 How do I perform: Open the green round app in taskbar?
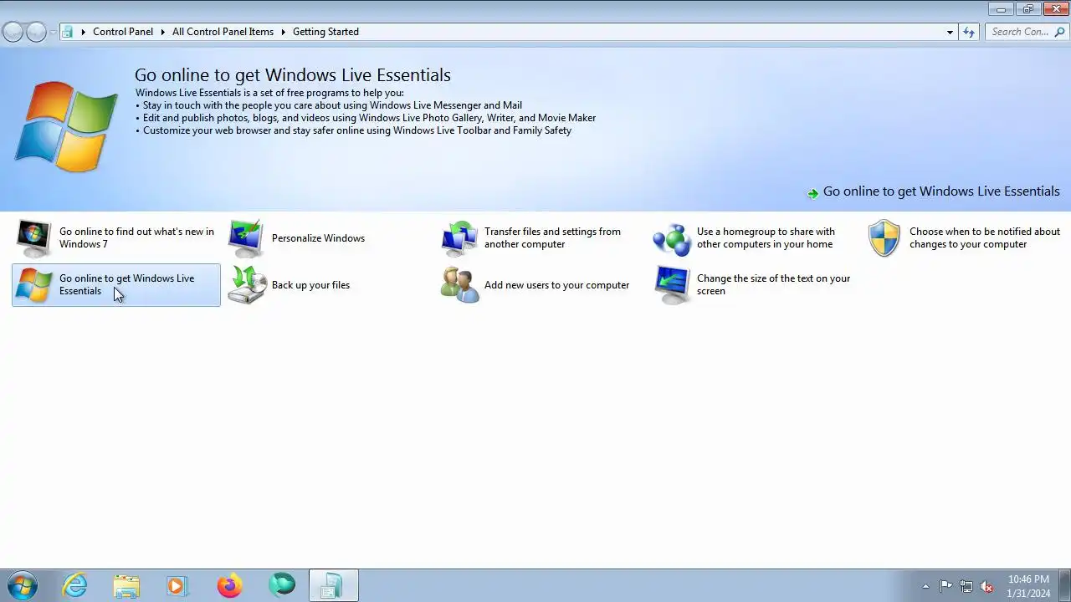tap(281, 585)
